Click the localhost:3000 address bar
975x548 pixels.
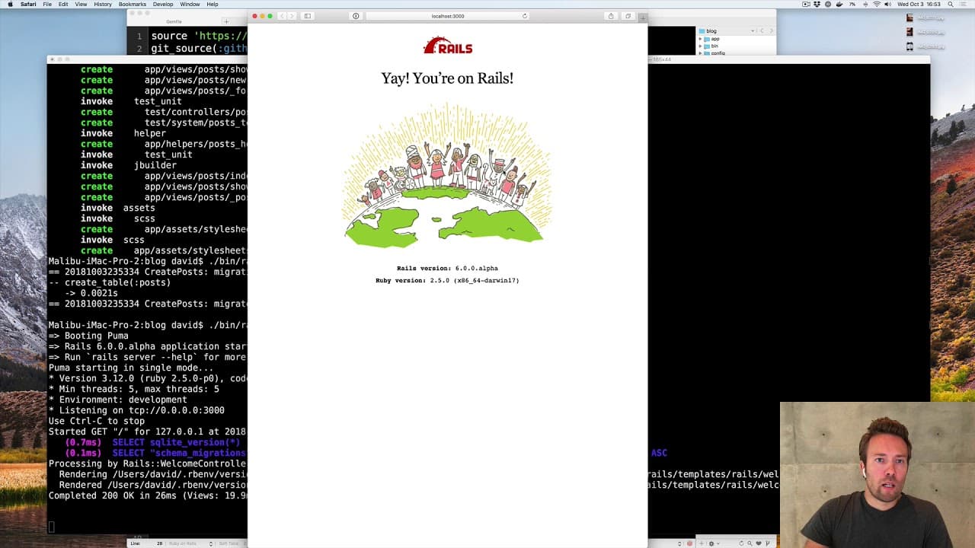click(x=447, y=16)
